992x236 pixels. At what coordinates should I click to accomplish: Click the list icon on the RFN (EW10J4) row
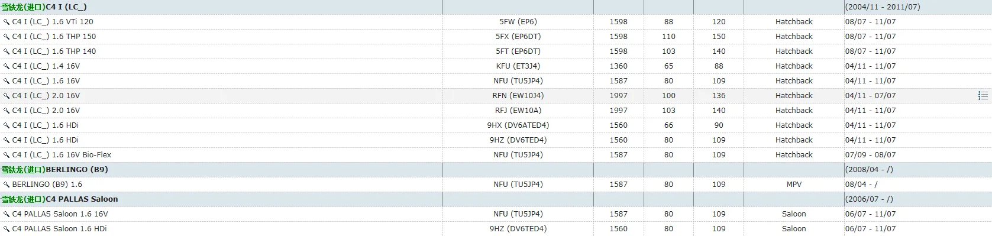click(x=983, y=96)
